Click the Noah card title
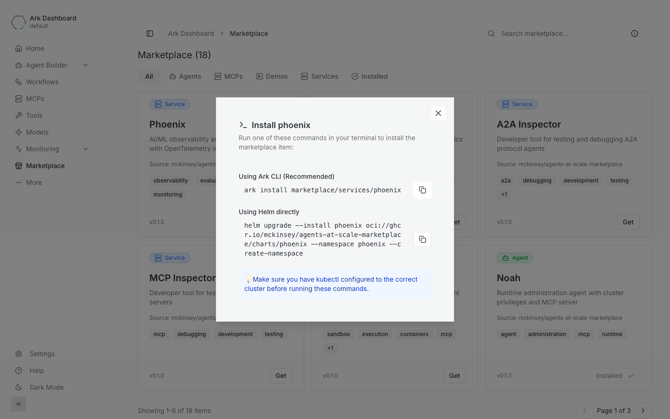670x419 pixels. [x=509, y=278]
